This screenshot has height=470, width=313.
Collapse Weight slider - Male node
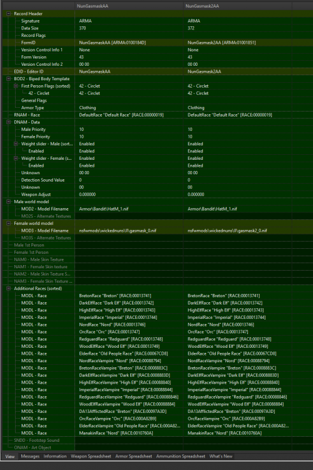(x=16, y=144)
